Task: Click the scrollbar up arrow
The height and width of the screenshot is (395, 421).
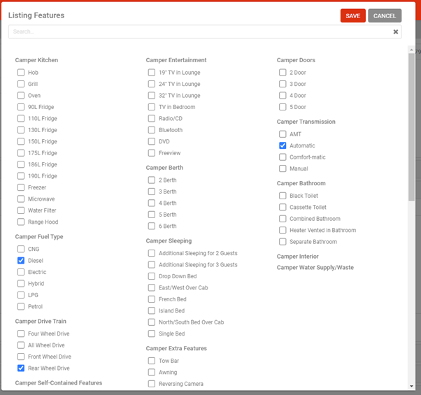Action: click(x=411, y=50)
